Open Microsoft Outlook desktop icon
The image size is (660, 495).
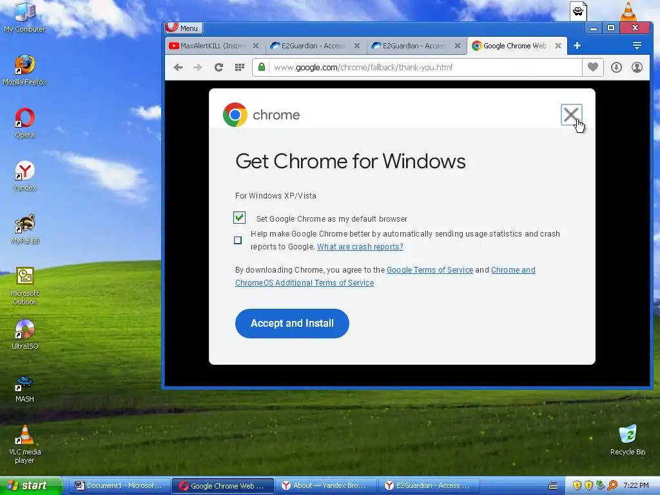[x=24, y=286]
